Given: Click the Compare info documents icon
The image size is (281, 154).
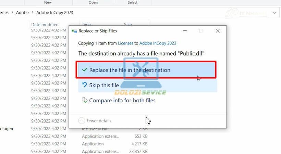Looking at the screenshot, I should coord(85,100).
